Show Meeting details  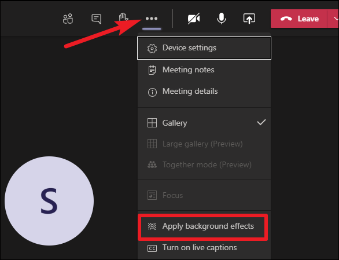(x=204, y=91)
